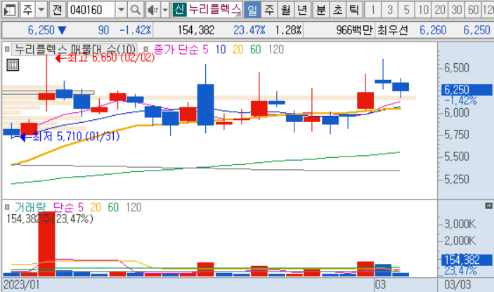Click the 거래량 단순 volume legend label
This screenshot has height=292, width=494.
[x=44, y=207]
